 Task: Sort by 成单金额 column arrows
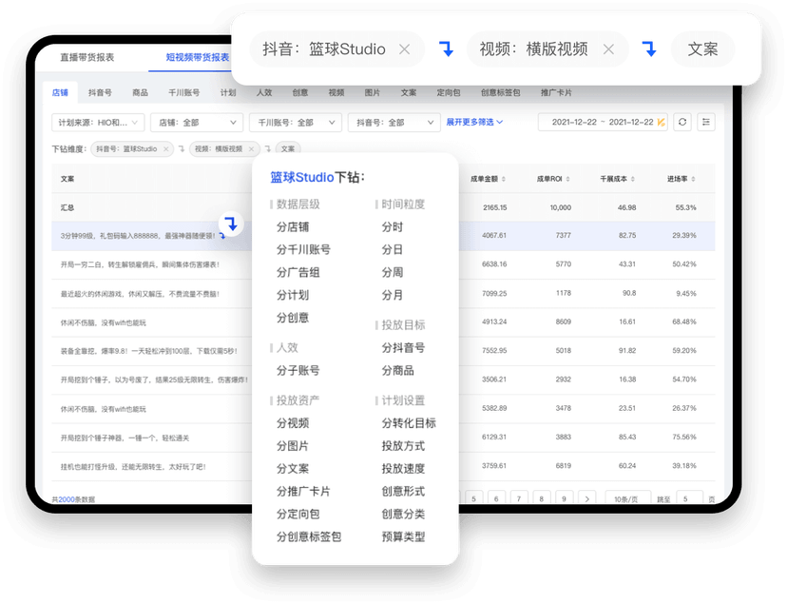(x=504, y=179)
